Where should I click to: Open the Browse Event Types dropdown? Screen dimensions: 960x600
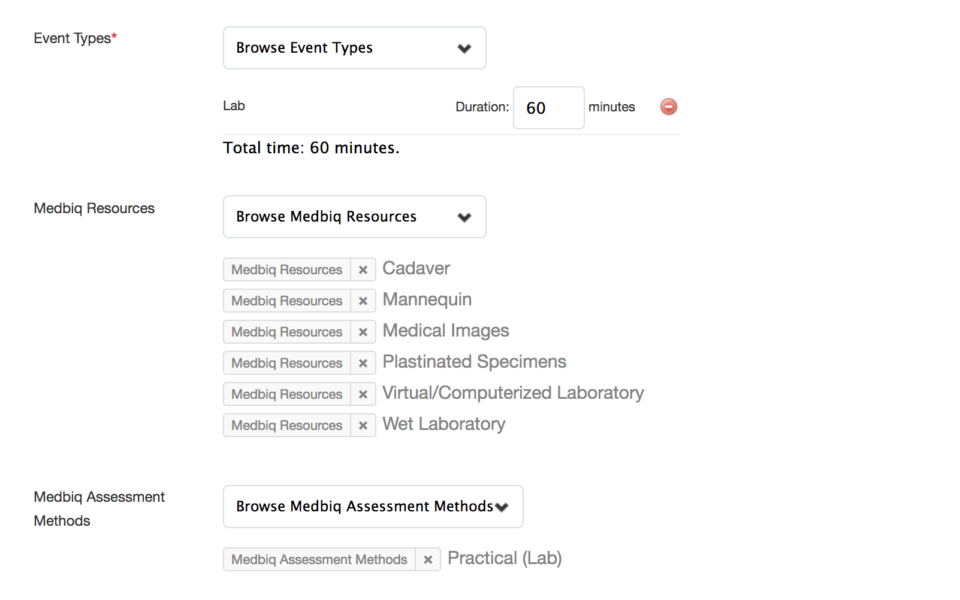(355, 48)
